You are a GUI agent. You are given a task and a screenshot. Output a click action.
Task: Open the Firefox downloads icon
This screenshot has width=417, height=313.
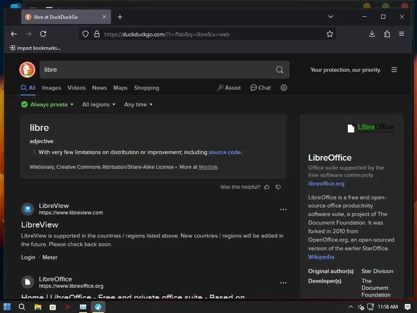point(372,34)
